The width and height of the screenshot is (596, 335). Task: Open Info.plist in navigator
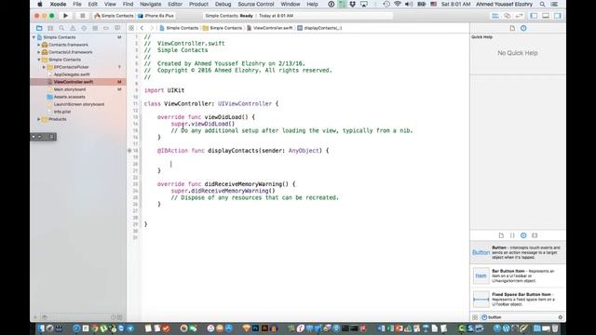click(62, 112)
